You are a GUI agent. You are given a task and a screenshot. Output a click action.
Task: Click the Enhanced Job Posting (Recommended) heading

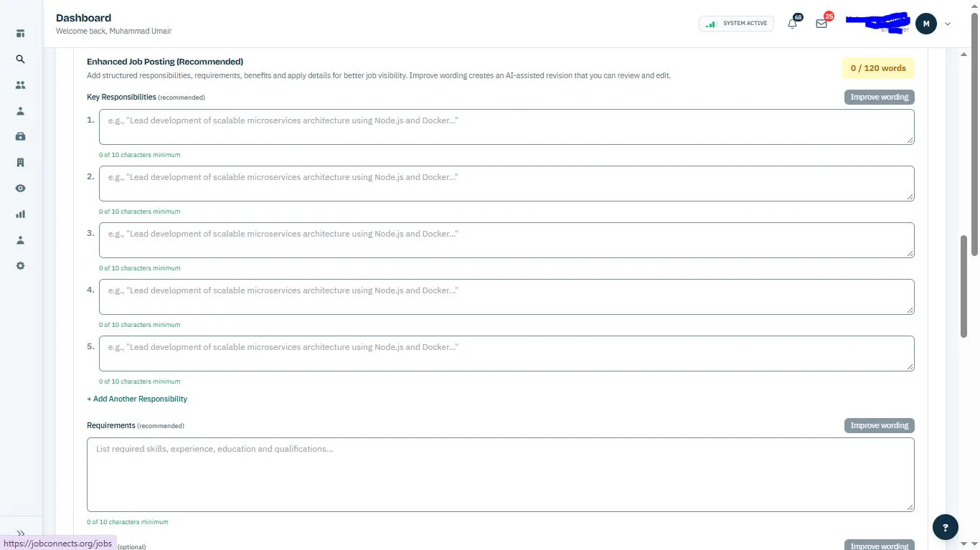coord(165,62)
